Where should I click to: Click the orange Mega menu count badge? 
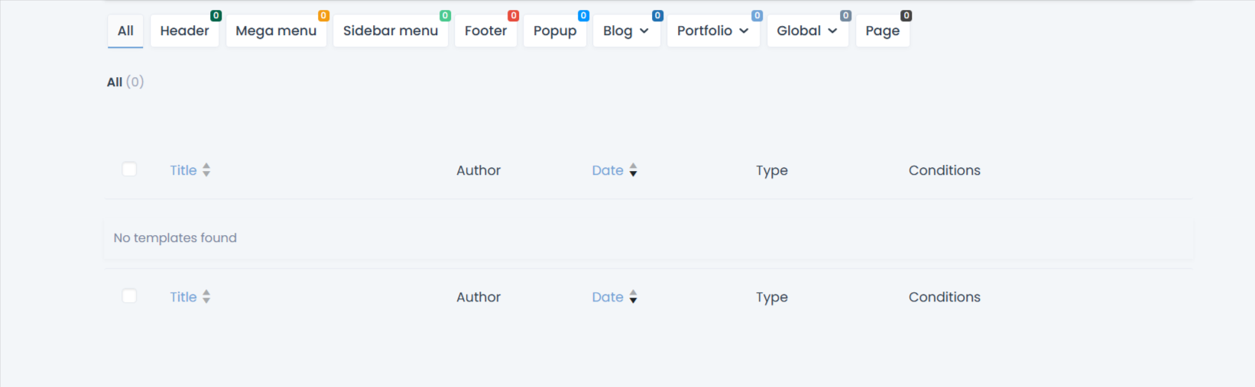(324, 15)
